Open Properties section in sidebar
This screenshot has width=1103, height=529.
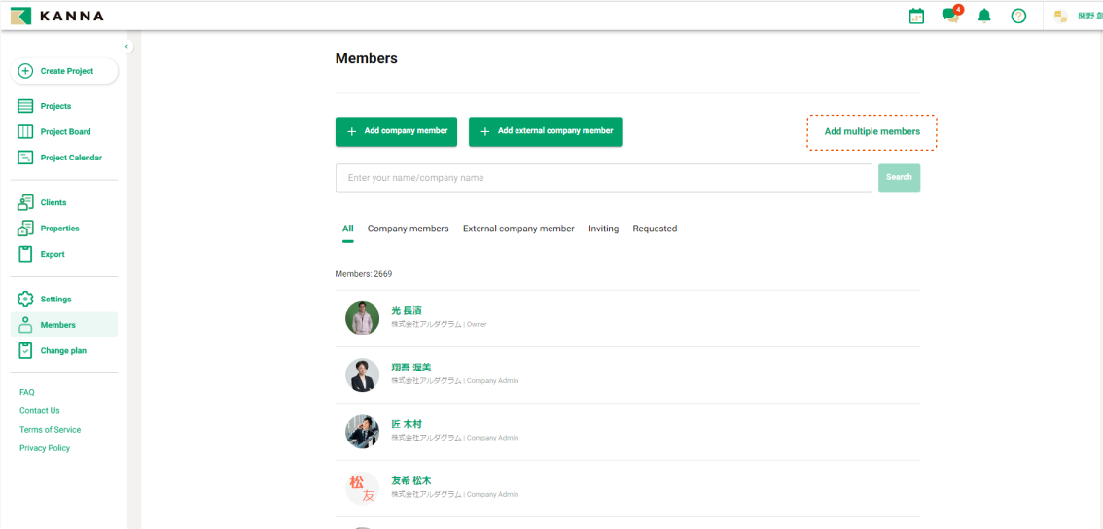click(x=59, y=229)
